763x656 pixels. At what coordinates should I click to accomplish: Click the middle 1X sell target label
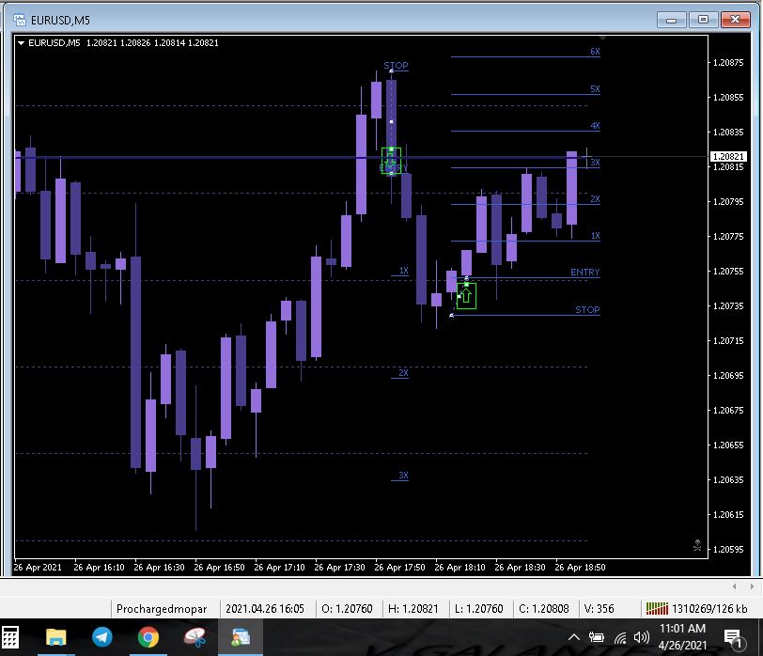(403, 270)
